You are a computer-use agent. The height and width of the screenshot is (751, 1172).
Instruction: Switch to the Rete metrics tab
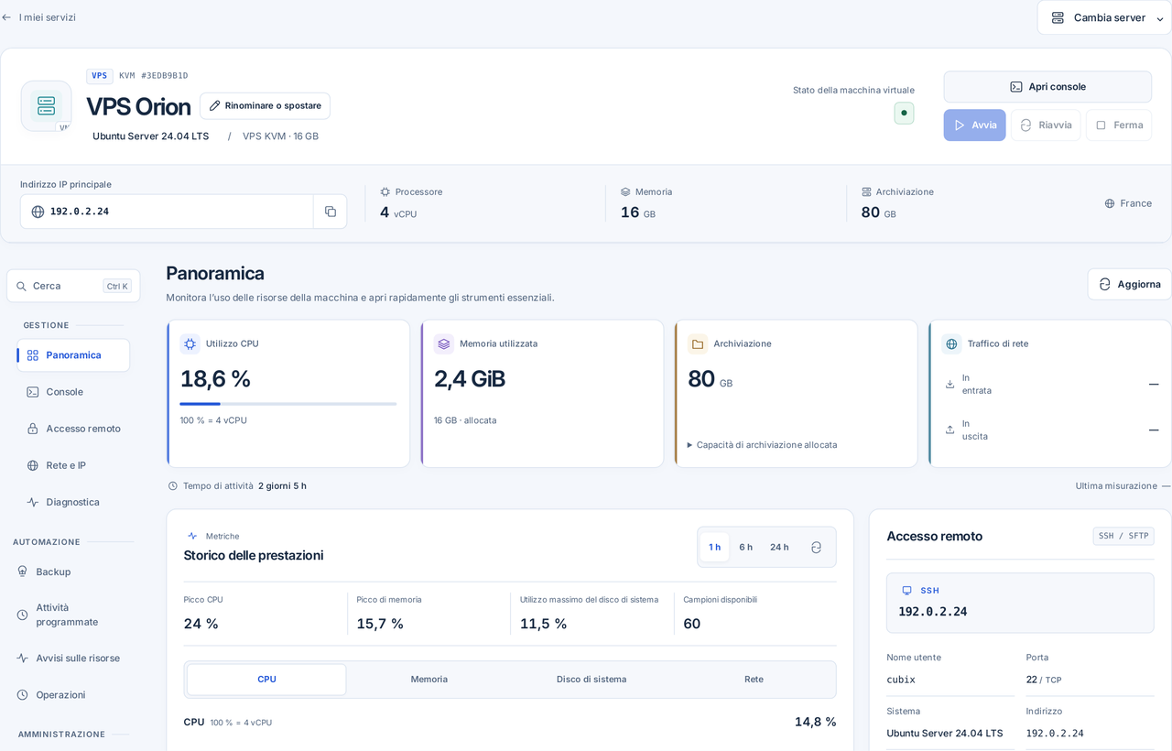(754, 680)
